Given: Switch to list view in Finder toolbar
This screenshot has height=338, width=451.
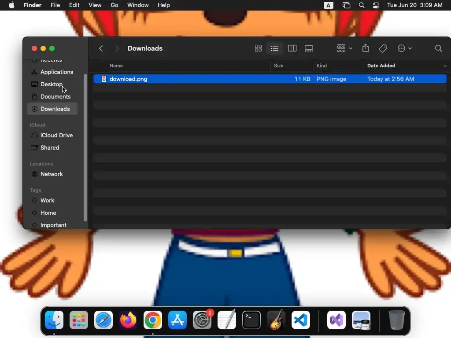Looking at the screenshot, I should [274, 48].
